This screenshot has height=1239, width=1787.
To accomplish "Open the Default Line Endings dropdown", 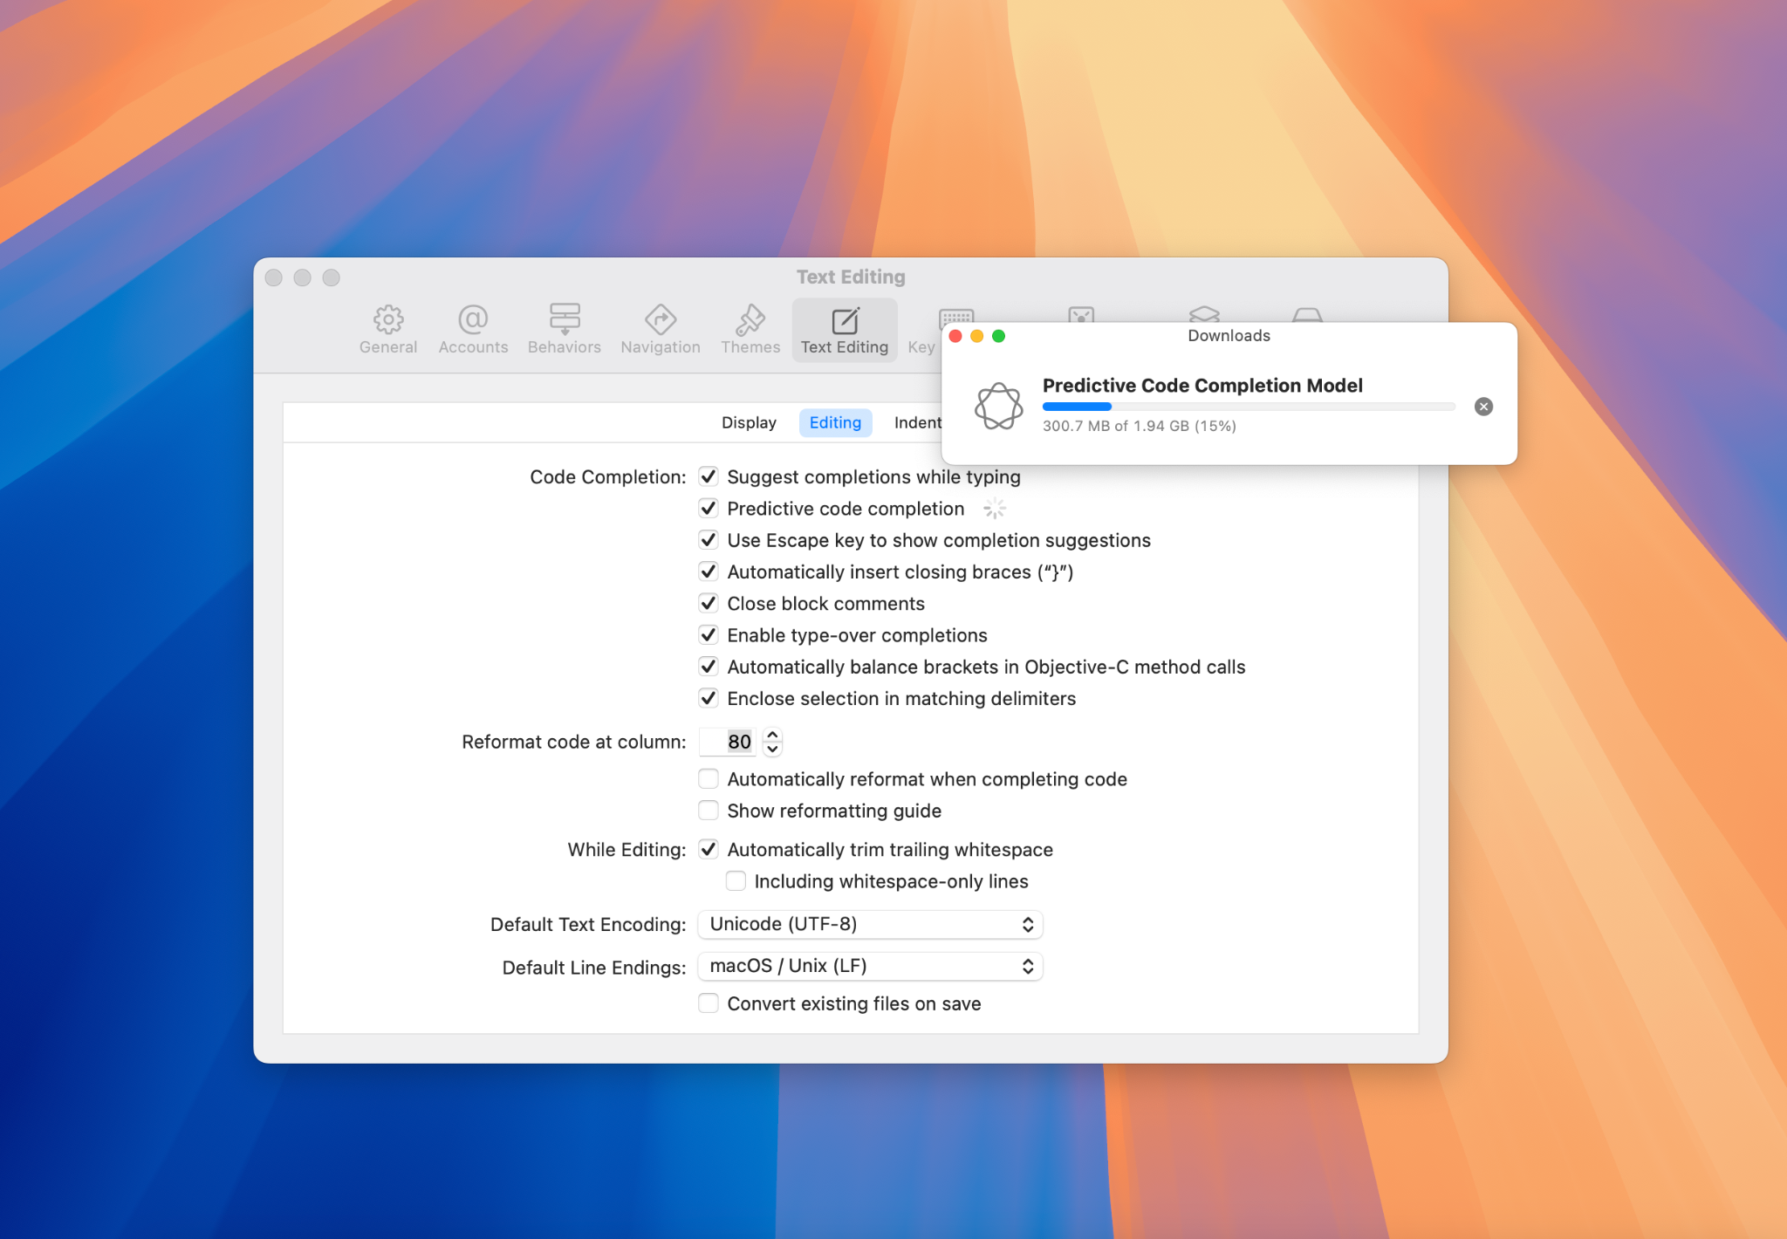I will coord(869,966).
